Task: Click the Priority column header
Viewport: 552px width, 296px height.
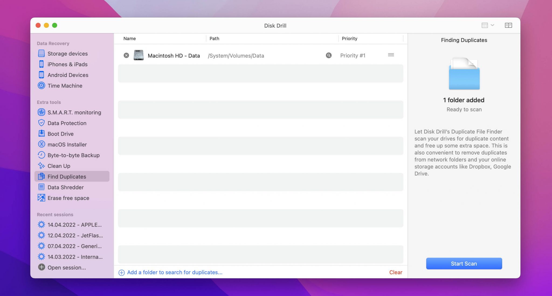Action: coord(350,38)
